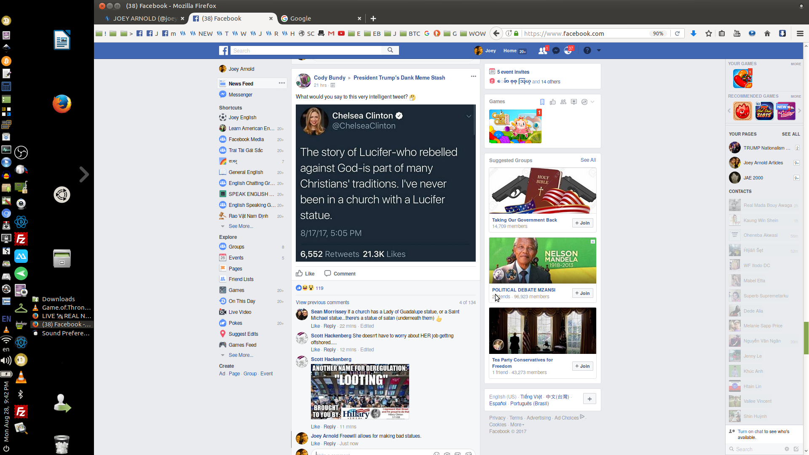The height and width of the screenshot is (455, 809).
Task: Like Scott Hackenberg's deregulation comment
Action: click(x=315, y=426)
